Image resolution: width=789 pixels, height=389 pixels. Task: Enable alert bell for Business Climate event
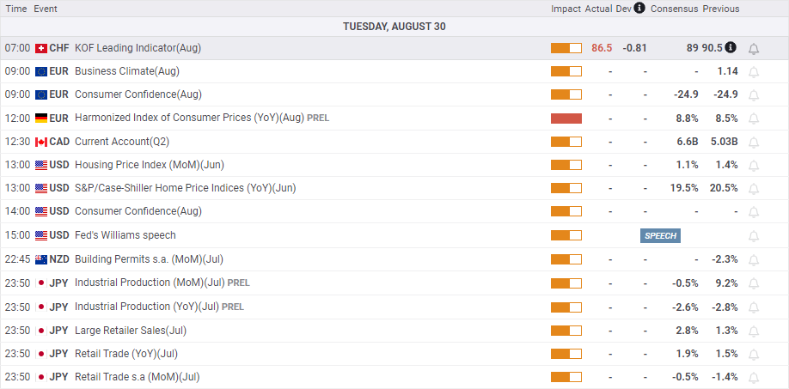point(753,72)
